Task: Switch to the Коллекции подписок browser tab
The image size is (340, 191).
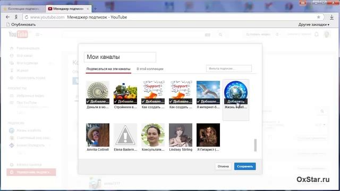Action: click(x=23, y=9)
